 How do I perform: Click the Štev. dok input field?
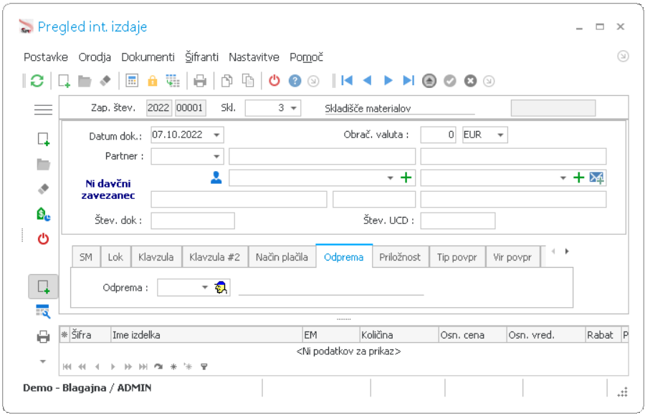coord(193,220)
